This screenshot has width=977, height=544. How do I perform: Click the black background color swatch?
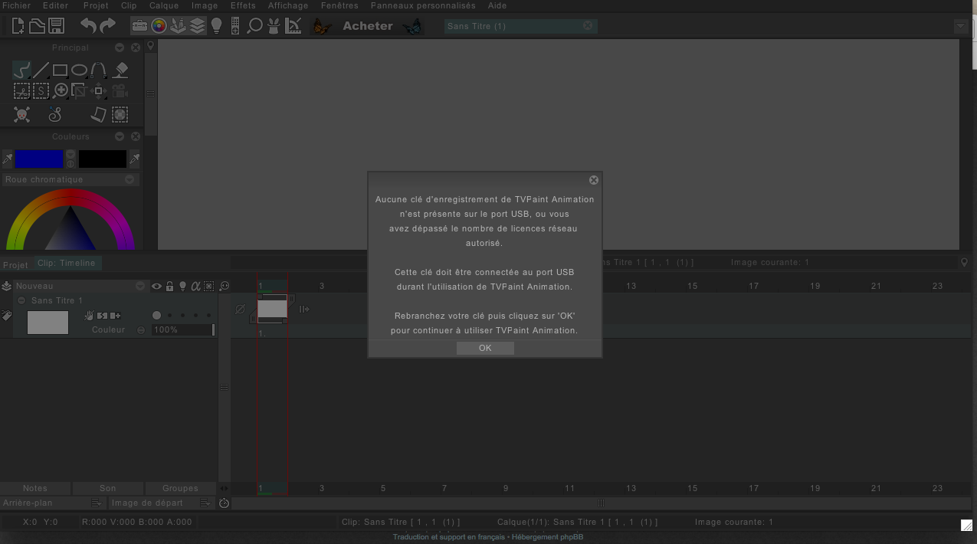[x=103, y=159]
